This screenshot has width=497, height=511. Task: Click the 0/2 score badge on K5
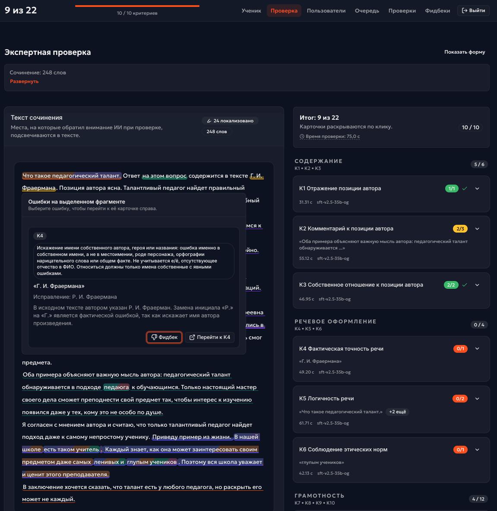[x=460, y=399]
